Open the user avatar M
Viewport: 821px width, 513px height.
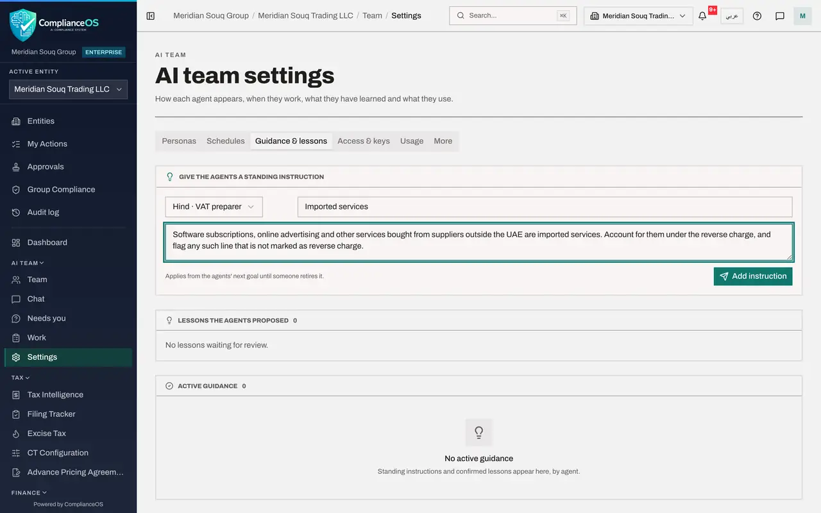pos(802,16)
